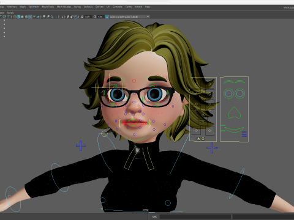Select the right eyebrow control in face panel

point(240,82)
